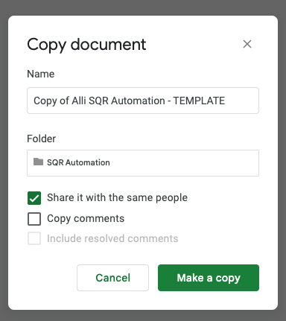This screenshot has height=321, width=286.
Task: Close the Copy document dialog
Action: 247,44
